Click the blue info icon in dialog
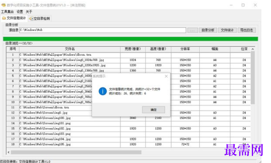The image size is (271, 163). (103, 91)
